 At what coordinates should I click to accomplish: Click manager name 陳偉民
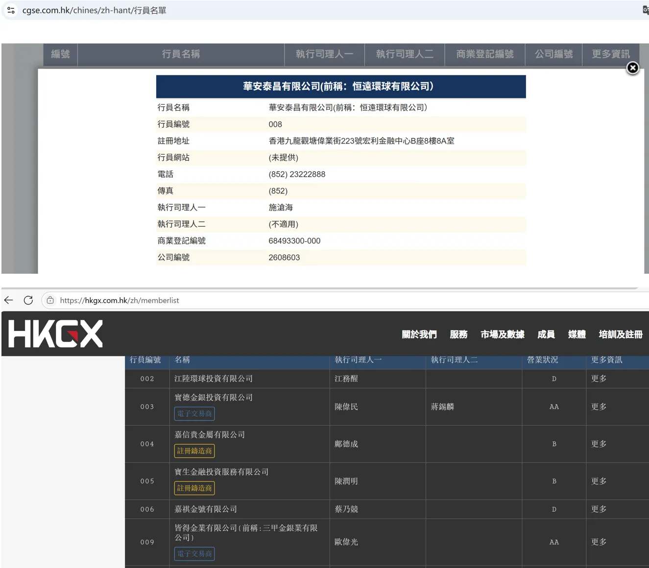pos(346,406)
